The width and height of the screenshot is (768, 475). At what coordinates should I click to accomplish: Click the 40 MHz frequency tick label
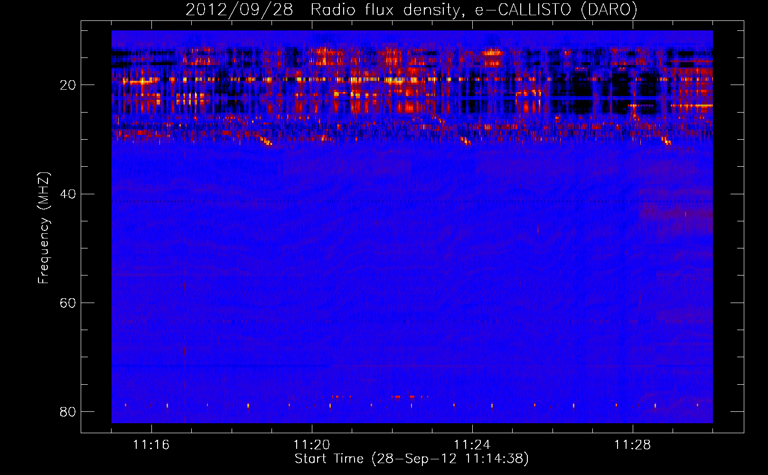(68, 194)
